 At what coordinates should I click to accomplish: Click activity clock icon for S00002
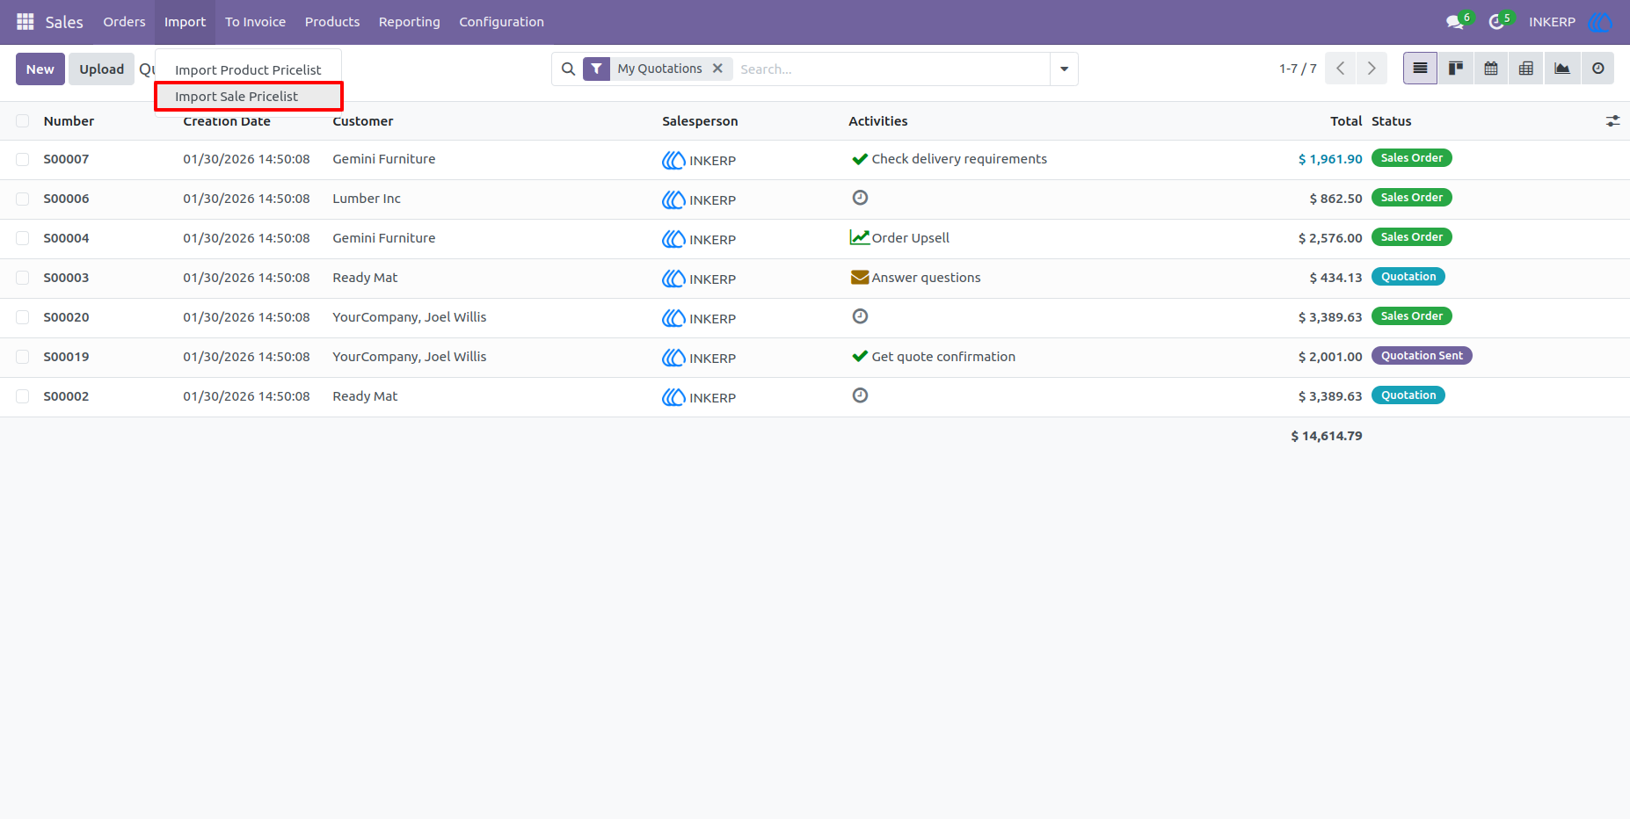(x=860, y=395)
